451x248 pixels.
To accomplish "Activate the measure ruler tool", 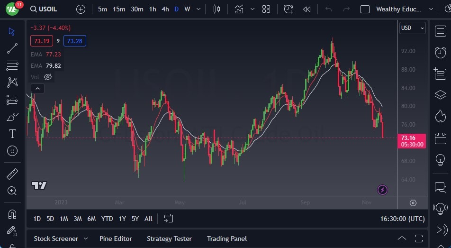I will (12, 174).
